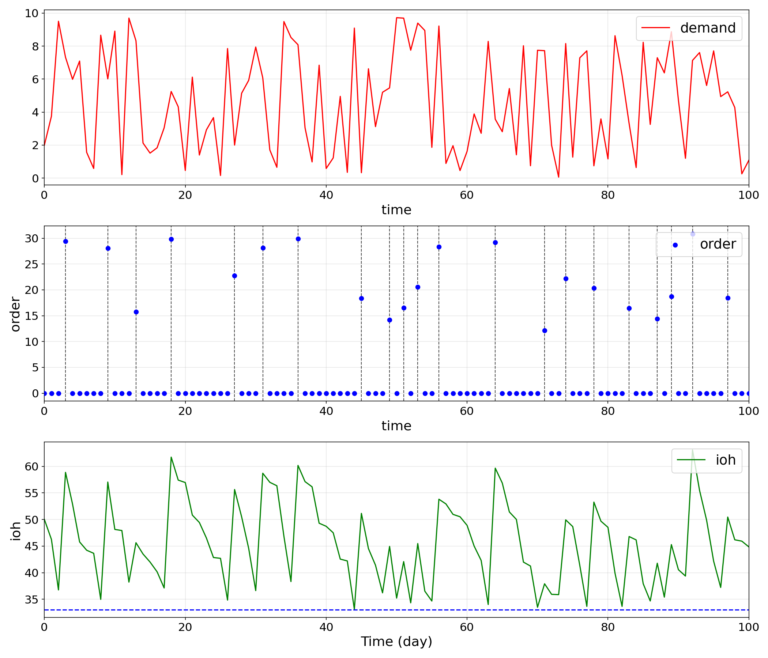Click the "Time (day)" axis label
The width and height of the screenshot is (768, 658).
tap(396, 641)
